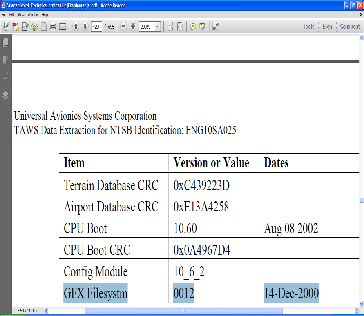Click the Adobe Reader title bar icon
Screen dimensions: 364x316
[x=3, y=5]
